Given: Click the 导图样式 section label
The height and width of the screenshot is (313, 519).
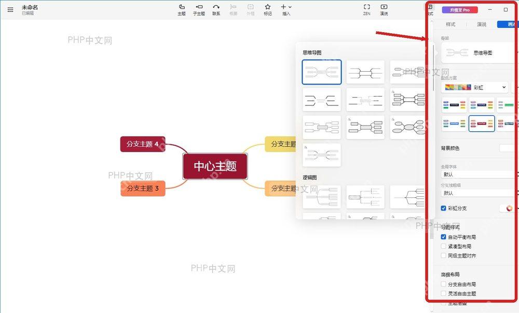Looking at the screenshot, I should click(x=450, y=227).
